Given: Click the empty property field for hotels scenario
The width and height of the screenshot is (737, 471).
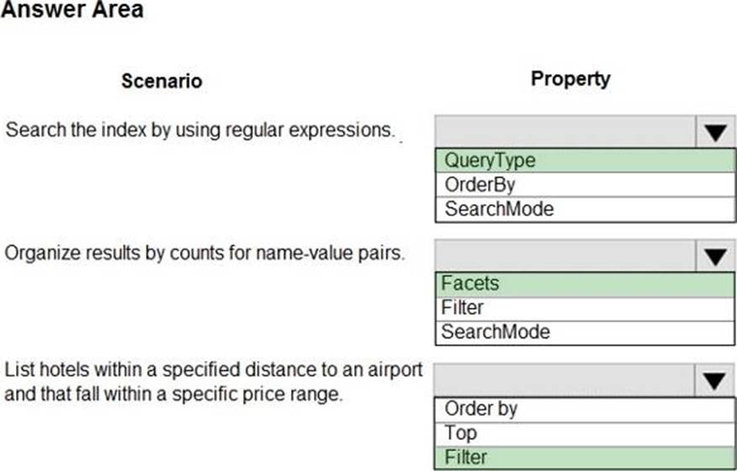Looking at the screenshot, I should pyautogui.click(x=565, y=381).
